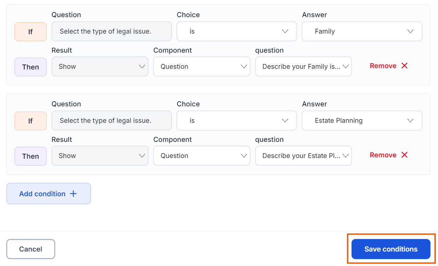Click the Add condition button
The width and height of the screenshot is (438, 266).
tap(49, 194)
